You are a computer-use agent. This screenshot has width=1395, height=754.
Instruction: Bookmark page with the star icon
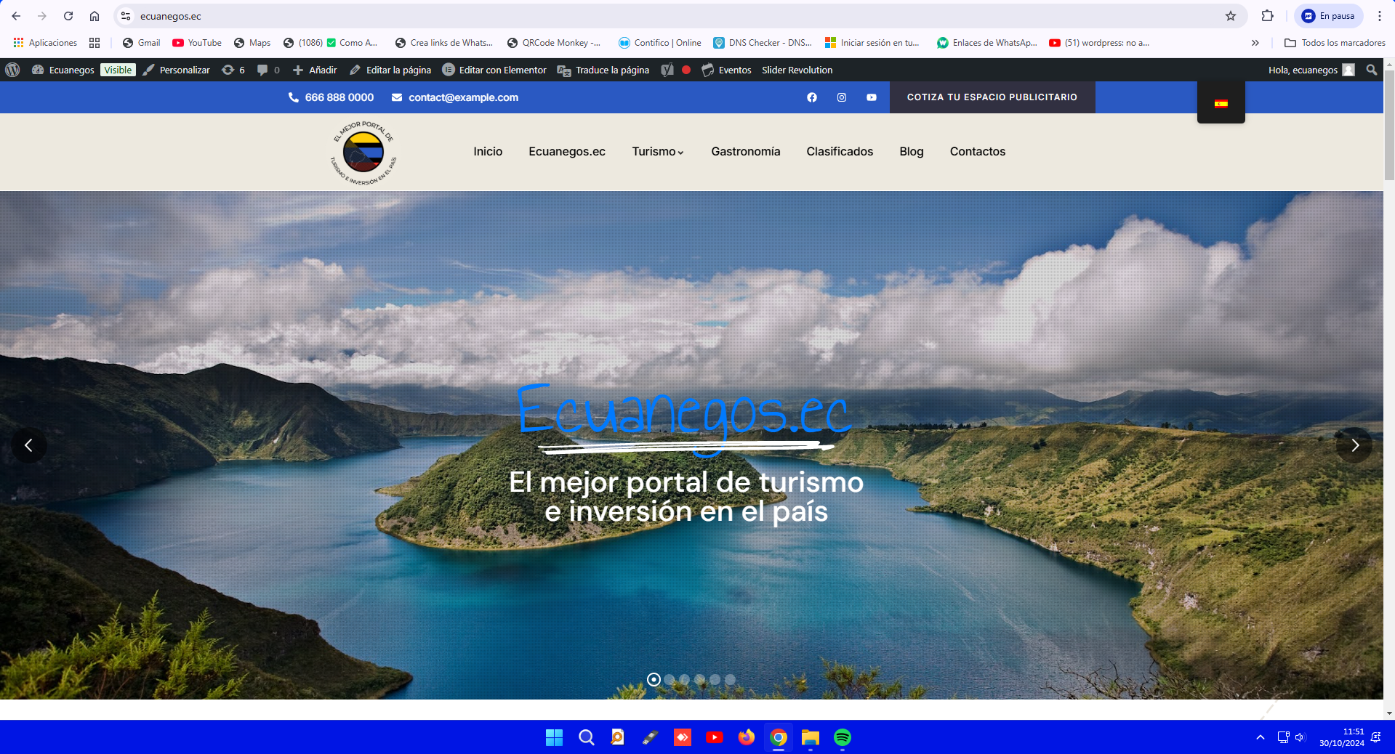pos(1230,16)
